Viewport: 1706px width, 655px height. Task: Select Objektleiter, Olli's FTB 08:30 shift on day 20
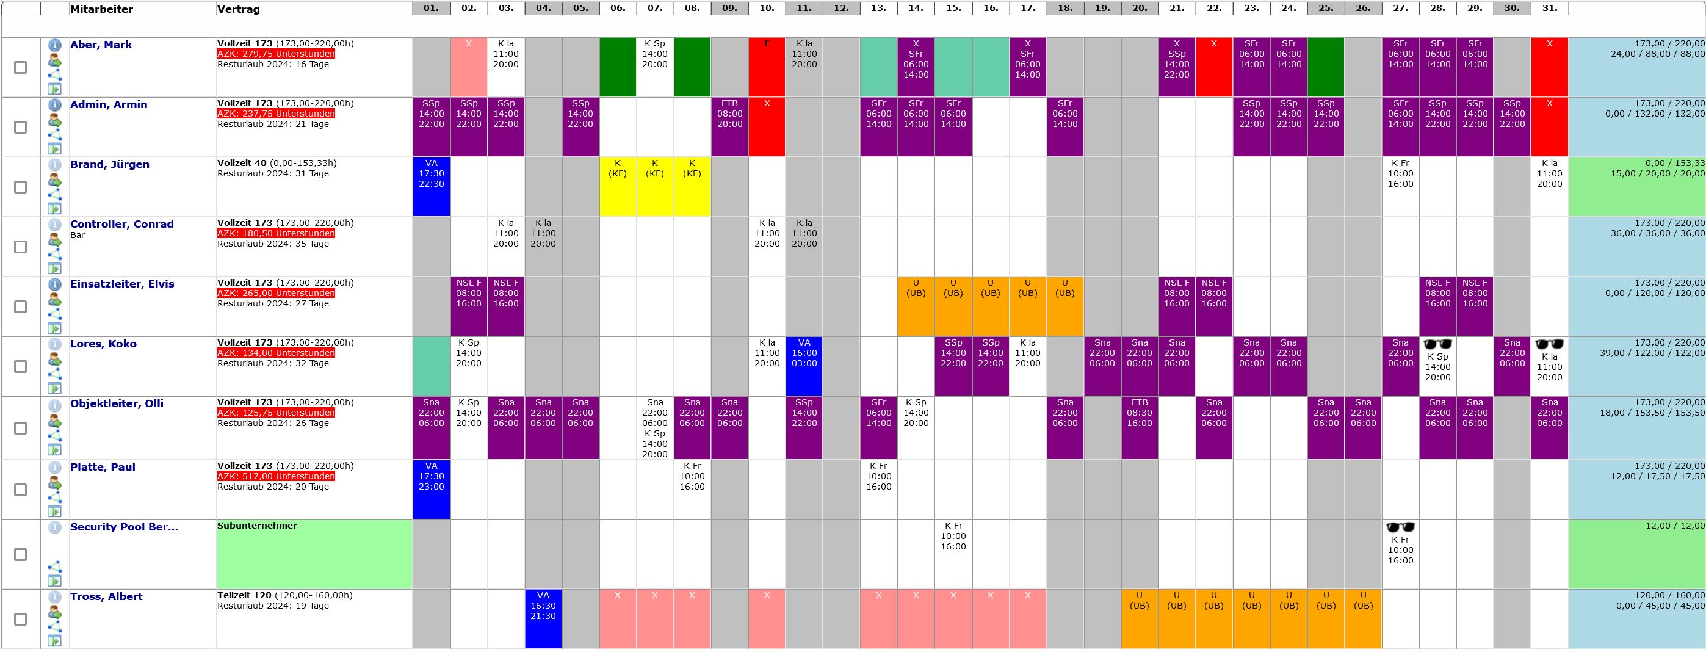[1140, 428]
